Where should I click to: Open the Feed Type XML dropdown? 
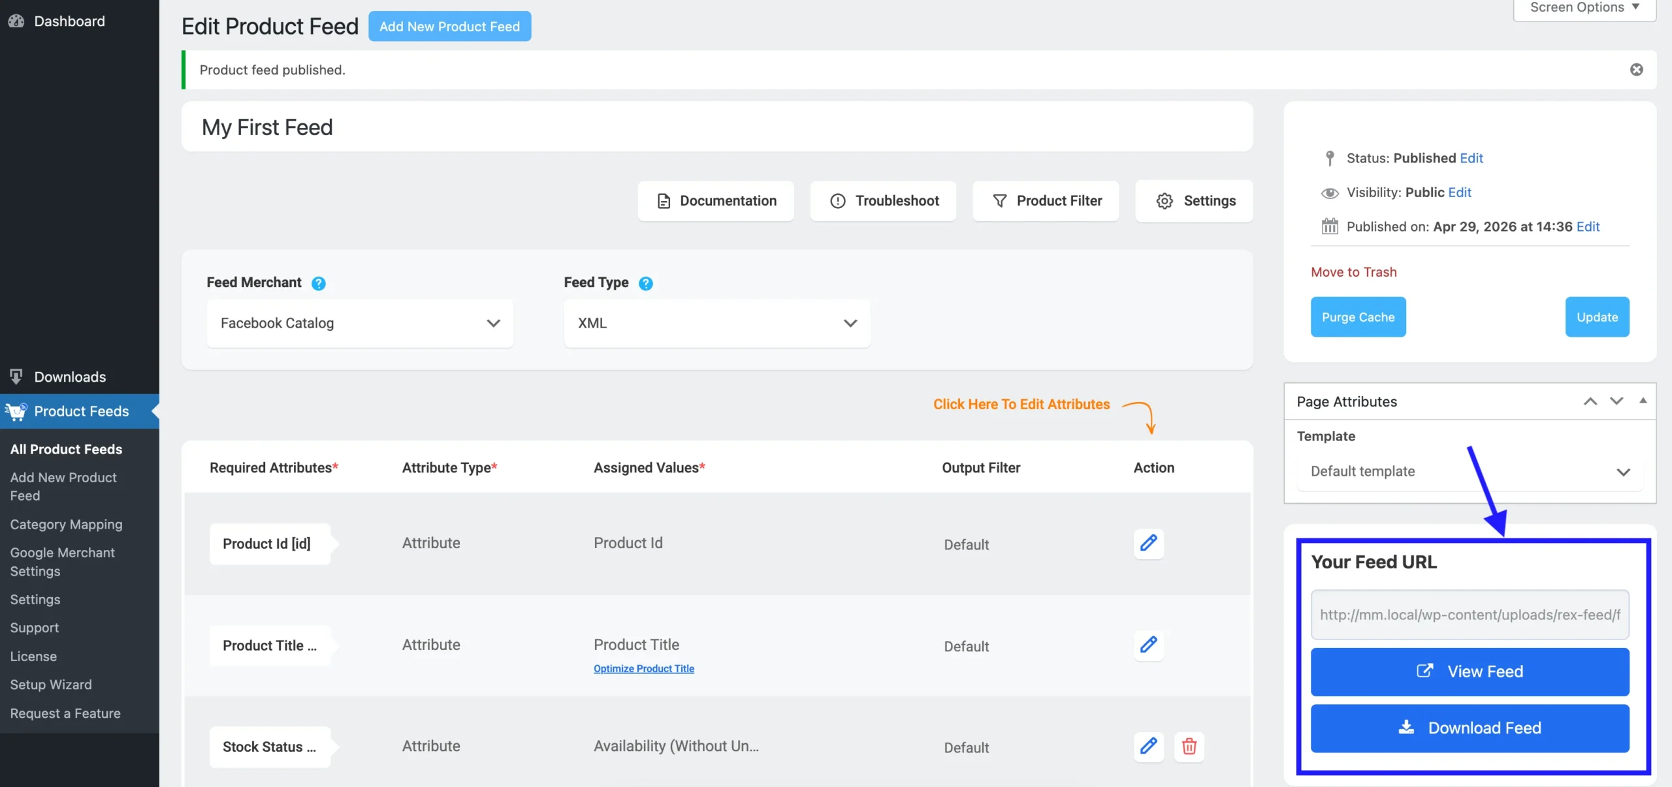[716, 324]
